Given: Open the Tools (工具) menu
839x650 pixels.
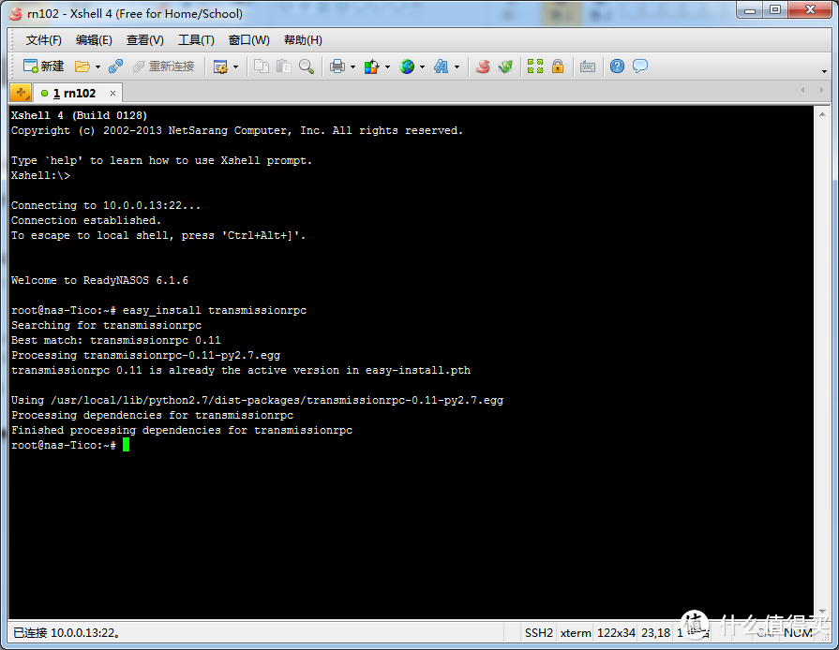Looking at the screenshot, I should click(196, 40).
